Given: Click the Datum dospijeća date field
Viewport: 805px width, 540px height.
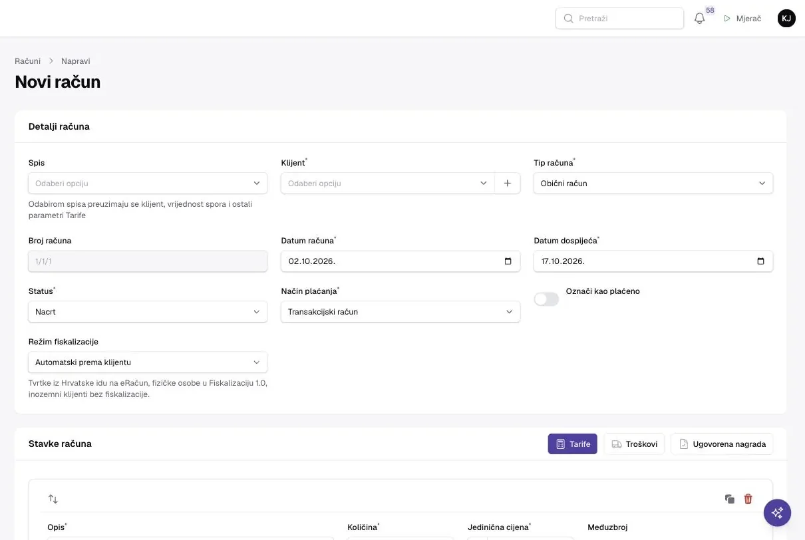Looking at the screenshot, I should click(653, 261).
